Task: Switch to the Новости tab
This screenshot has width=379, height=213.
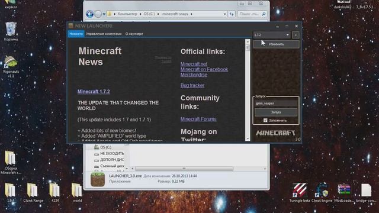Action: (76, 34)
